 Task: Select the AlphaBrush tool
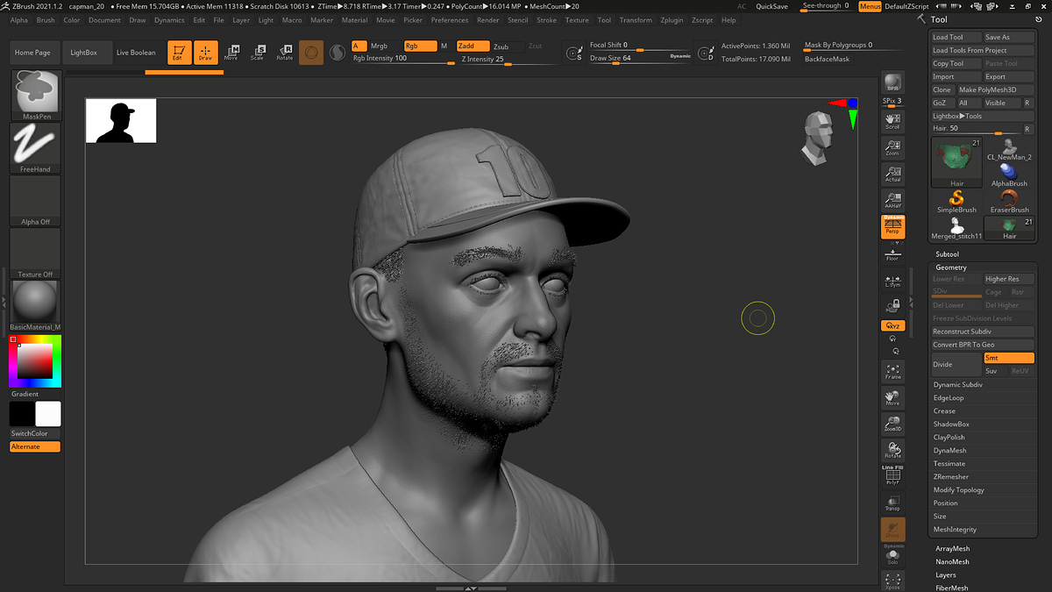tap(1009, 175)
